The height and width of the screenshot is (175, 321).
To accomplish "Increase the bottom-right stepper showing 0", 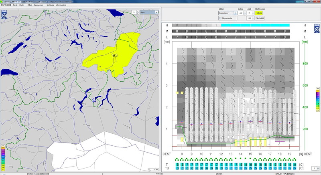I will click(x=318, y=167).
